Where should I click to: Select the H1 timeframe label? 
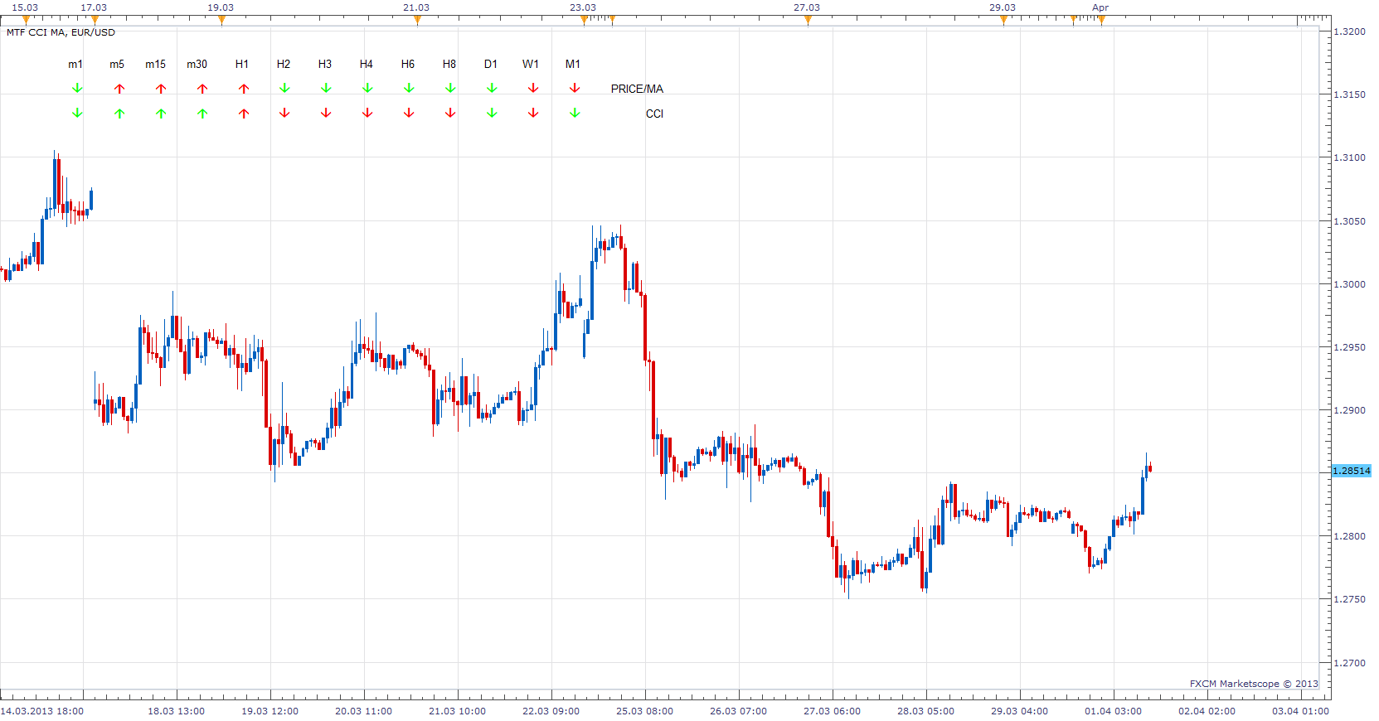pos(242,64)
